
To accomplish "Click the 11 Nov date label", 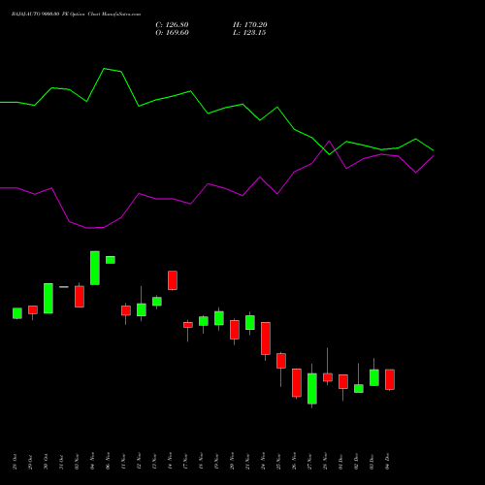I will coord(123,462).
